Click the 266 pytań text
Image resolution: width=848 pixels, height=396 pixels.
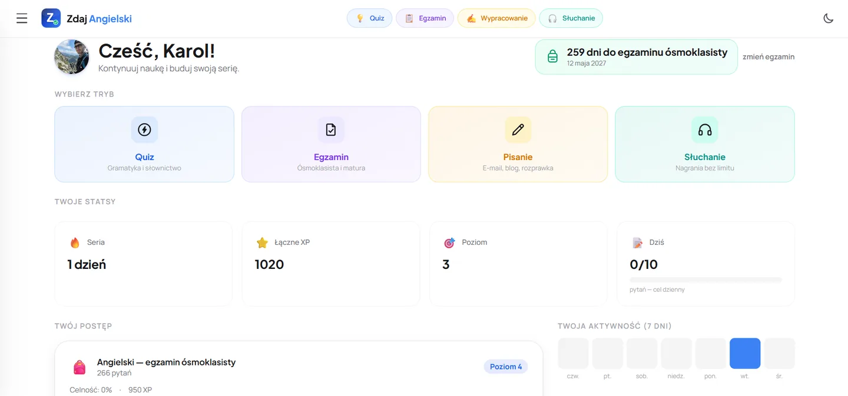114,373
